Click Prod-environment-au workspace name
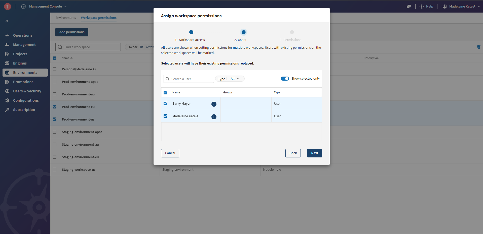The height and width of the screenshot is (234, 483). 78,94
